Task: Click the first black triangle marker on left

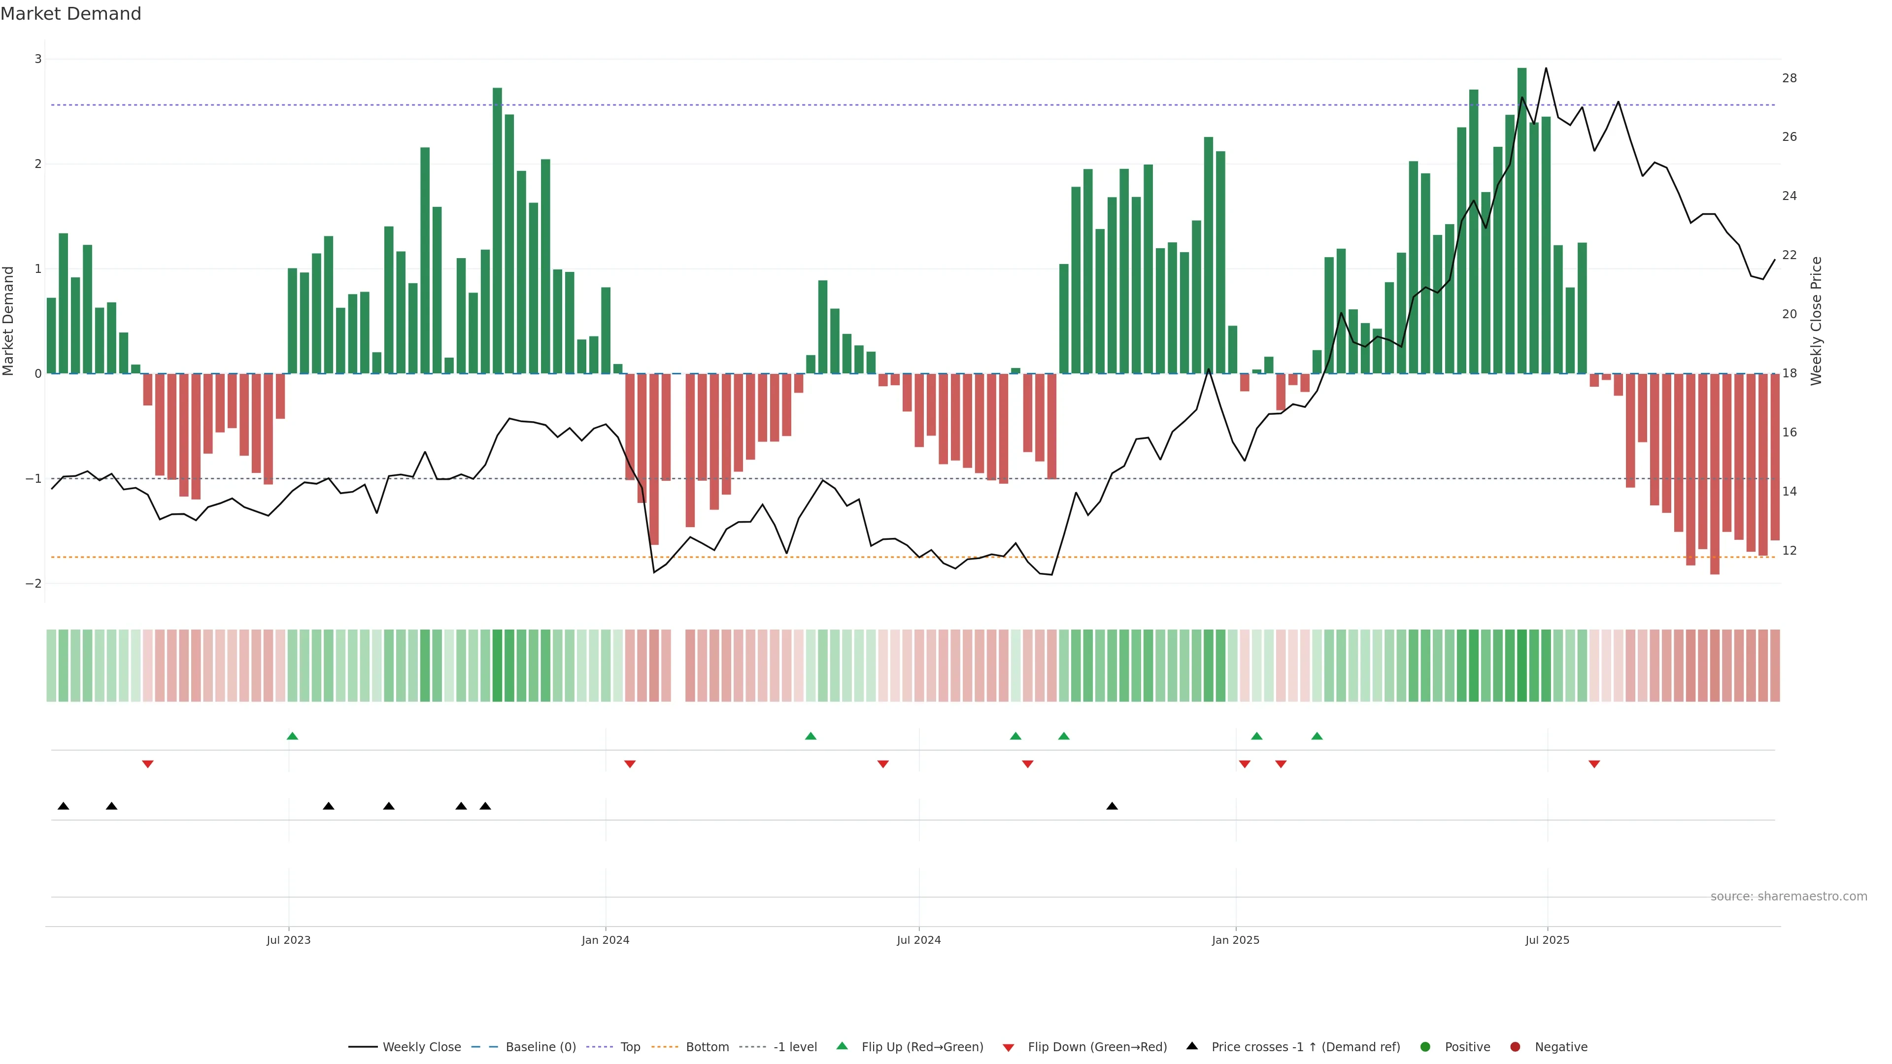Action: (63, 806)
